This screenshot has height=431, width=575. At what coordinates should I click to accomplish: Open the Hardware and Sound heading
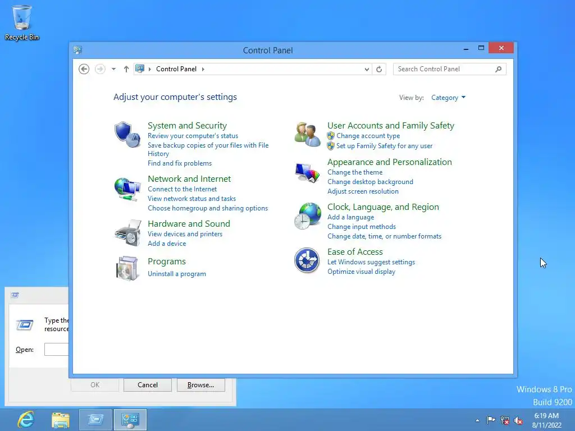(x=189, y=223)
